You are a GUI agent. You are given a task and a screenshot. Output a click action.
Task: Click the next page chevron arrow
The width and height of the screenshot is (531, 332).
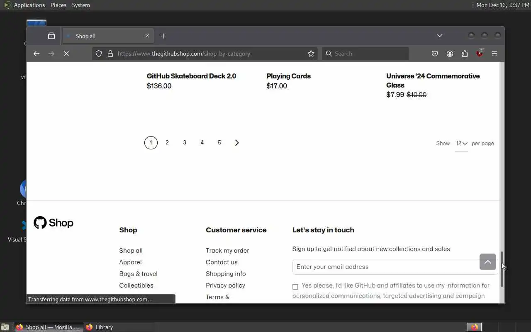237,143
